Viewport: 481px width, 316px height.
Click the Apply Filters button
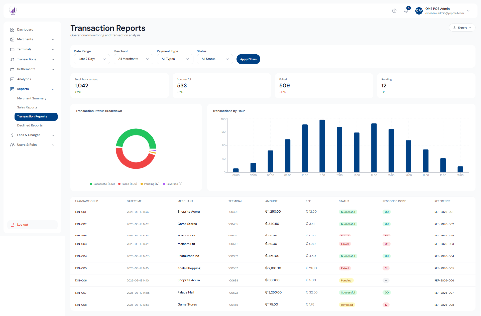tap(248, 59)
